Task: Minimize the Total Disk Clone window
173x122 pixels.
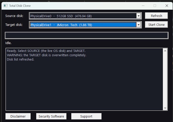Action: pos(143,6)
